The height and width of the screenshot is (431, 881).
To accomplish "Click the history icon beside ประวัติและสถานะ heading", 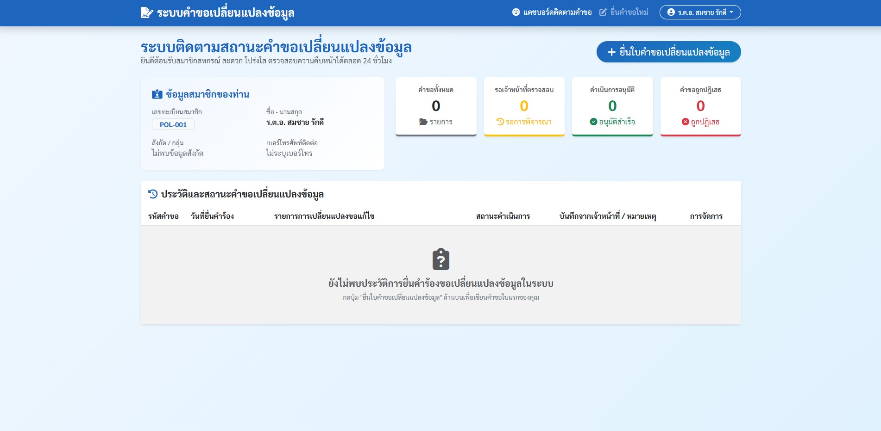I will point(153,194).
